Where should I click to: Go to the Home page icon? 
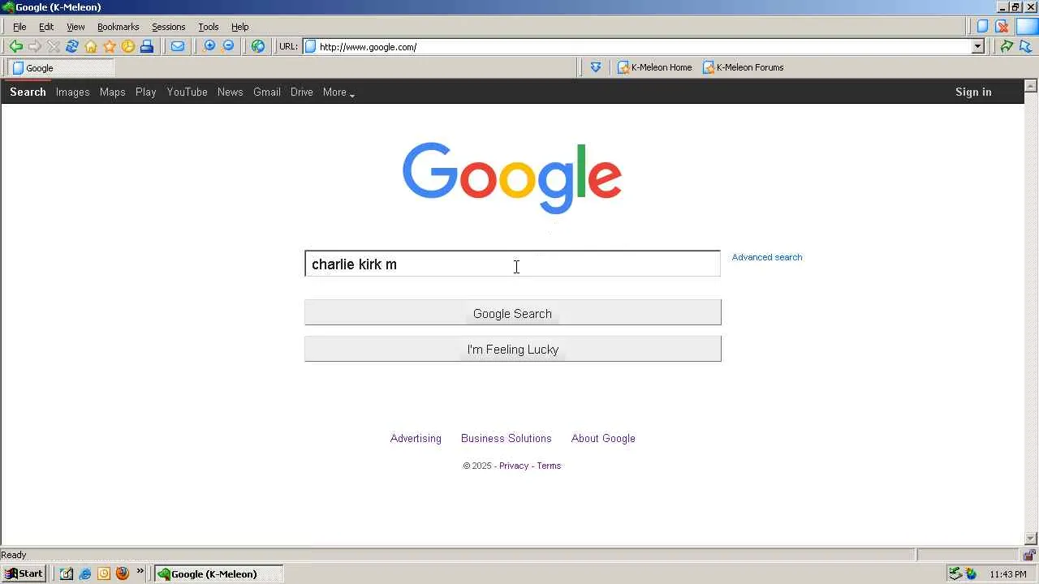[91, 46]
